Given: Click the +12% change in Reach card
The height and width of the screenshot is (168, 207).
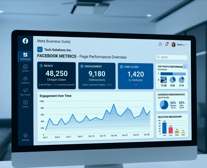Looking at the screenshot, I should click(54, 84).
